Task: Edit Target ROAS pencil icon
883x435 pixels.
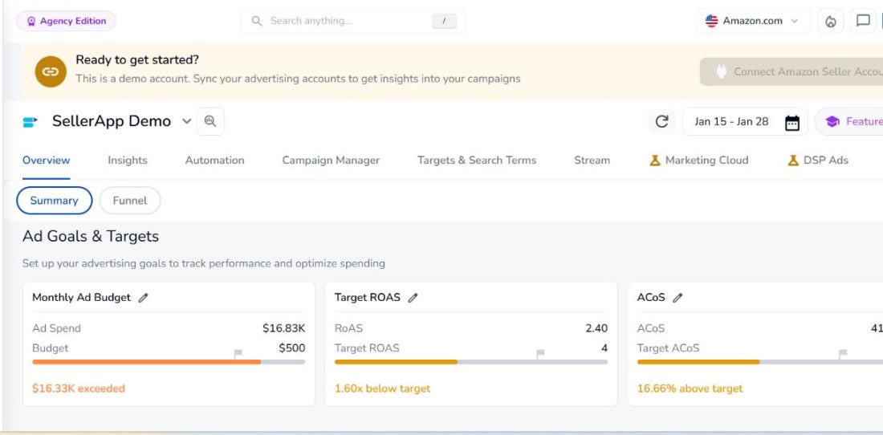Action: click(x=413, y=298)
